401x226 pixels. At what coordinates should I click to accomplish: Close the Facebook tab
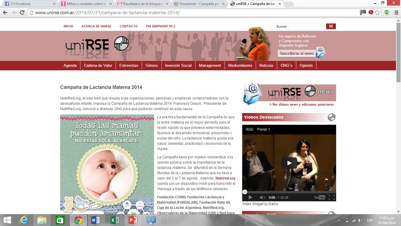click(54, 4)
